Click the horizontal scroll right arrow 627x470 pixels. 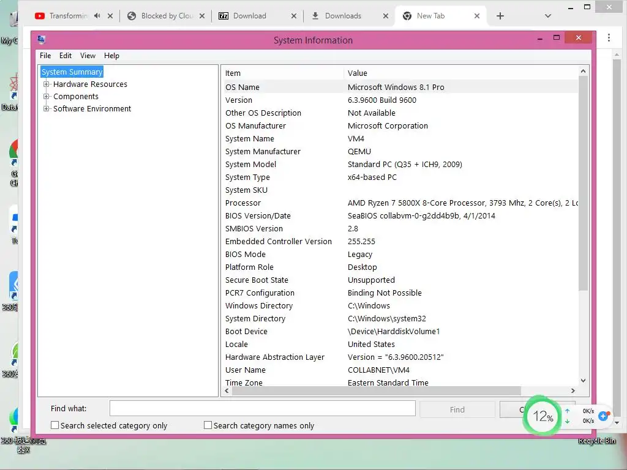[x=573, y=390]
